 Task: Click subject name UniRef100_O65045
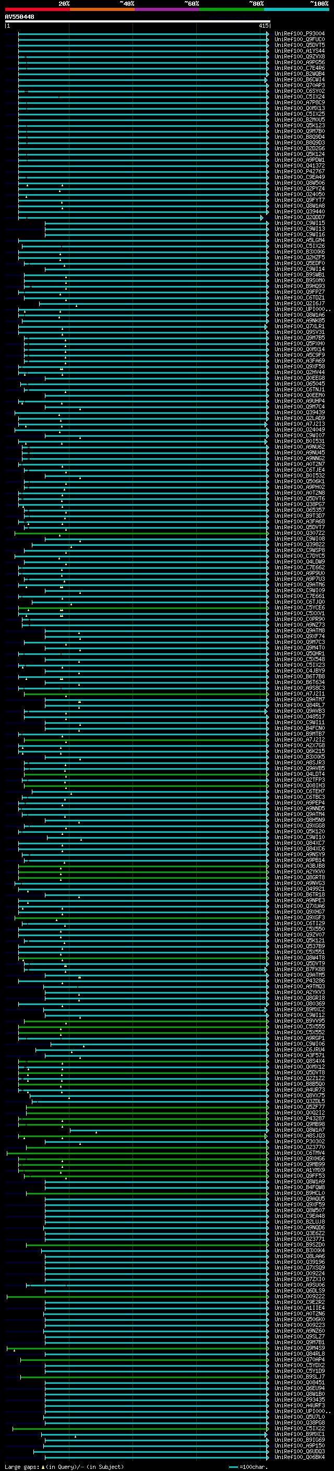coord(300,384)
